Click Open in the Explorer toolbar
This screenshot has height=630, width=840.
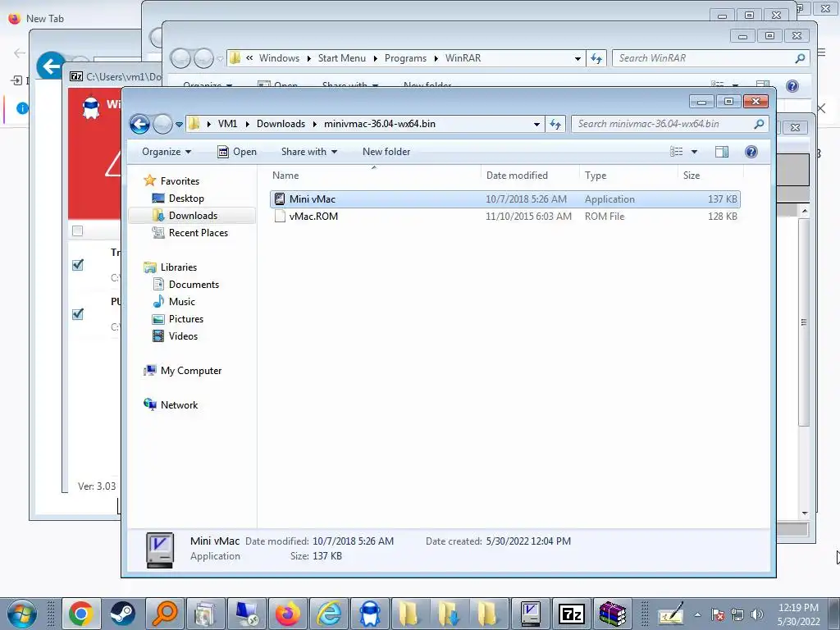pos(237,152)
